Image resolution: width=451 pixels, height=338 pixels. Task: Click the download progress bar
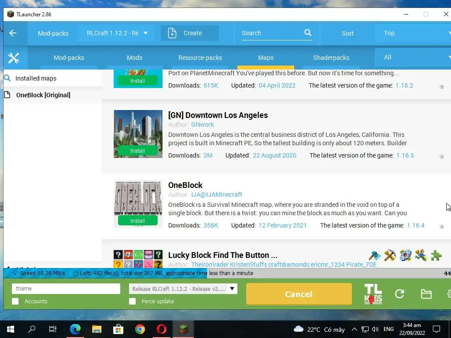coord(227,273)
